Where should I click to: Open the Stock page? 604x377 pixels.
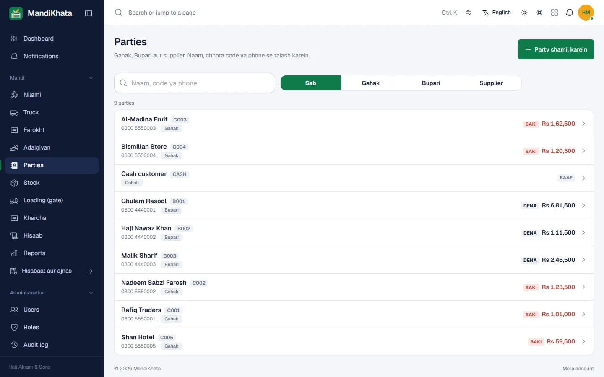[x=52, y=183]
